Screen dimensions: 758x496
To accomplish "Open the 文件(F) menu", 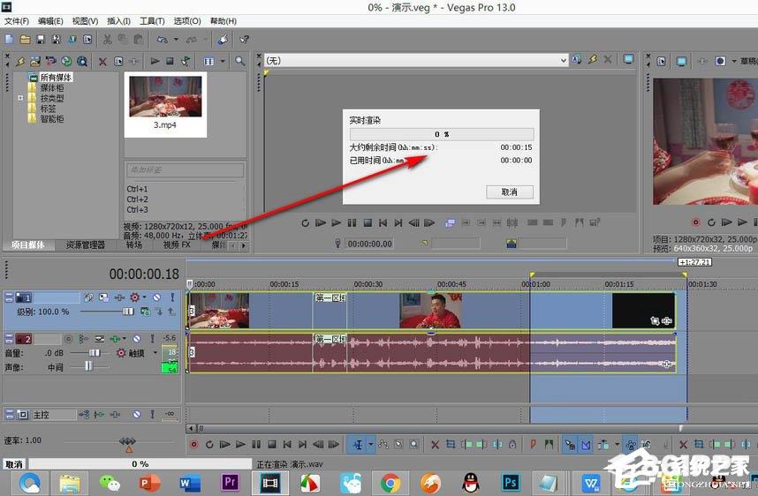I will (x=17, y=21).
